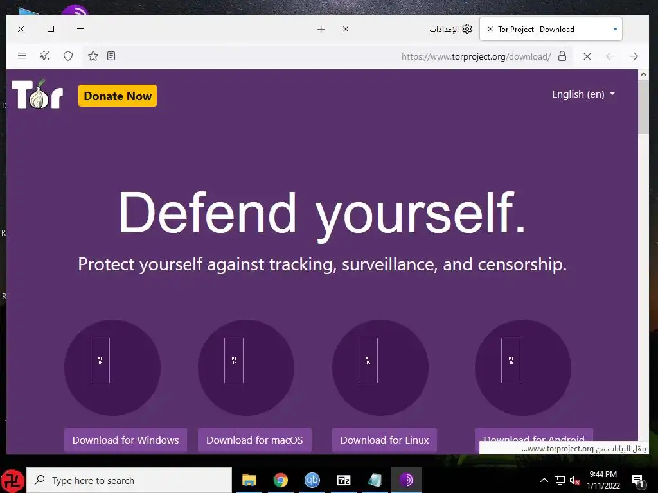This screenshot has height=493, width=658.
Task: Maximize the browser window
Action: coord(51,29)
